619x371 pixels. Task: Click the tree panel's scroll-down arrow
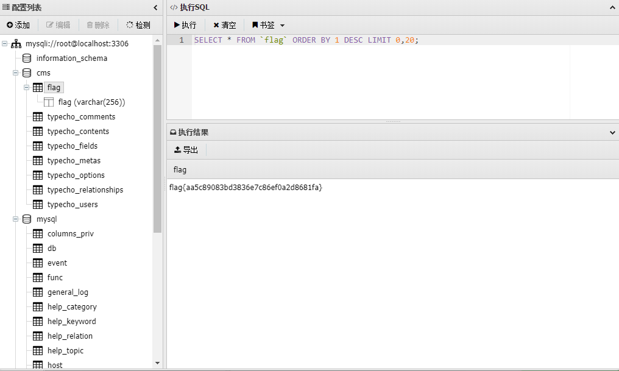click(158, 363)
